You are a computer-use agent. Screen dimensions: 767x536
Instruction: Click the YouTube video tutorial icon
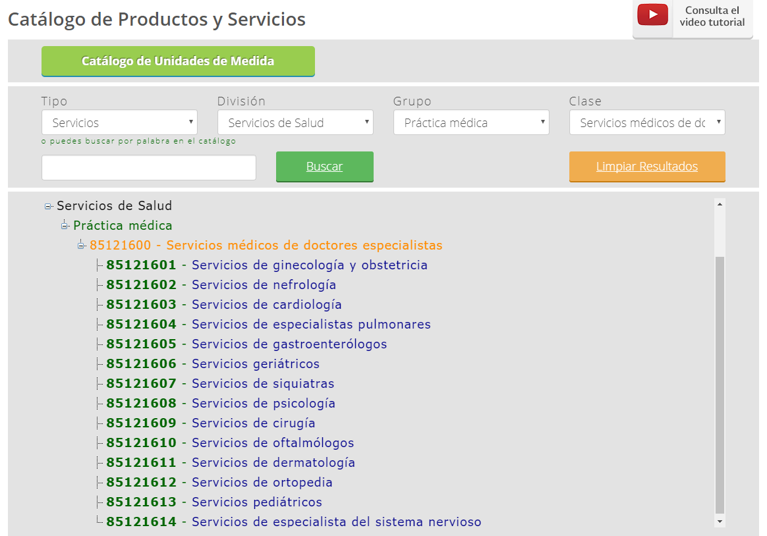click(652, 15)
